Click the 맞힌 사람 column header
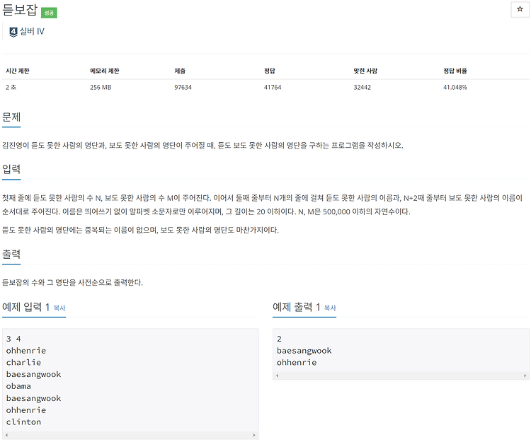 [365, 71]
